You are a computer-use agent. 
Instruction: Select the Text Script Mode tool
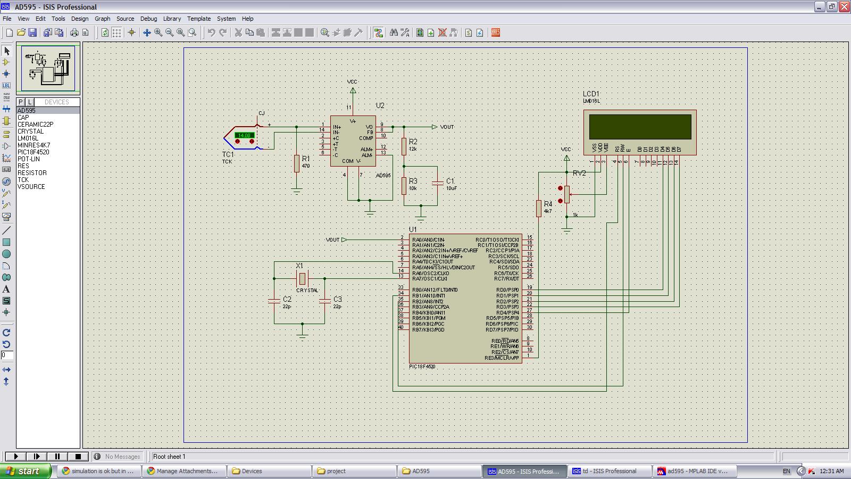[6, 97]
